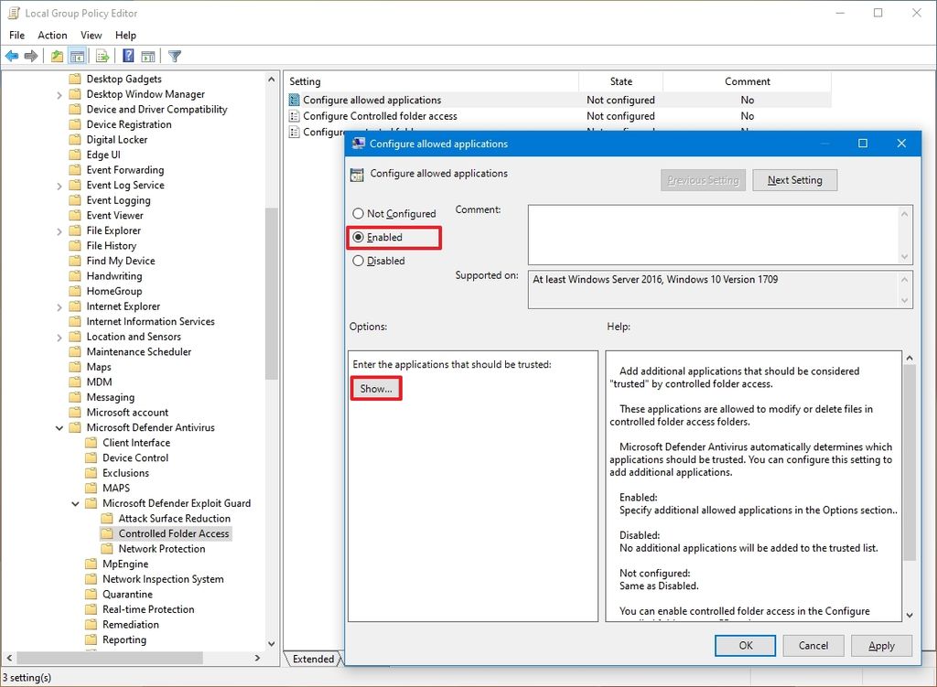The image size is (937, 687).
Task: Click the Forward navigation arrow
Action: (30, 56)
